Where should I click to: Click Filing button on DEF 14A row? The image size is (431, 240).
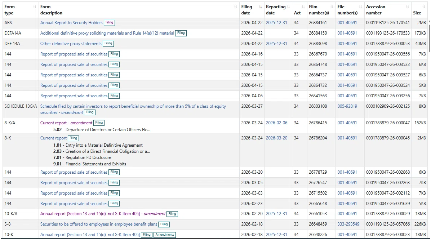coord(108,44)
